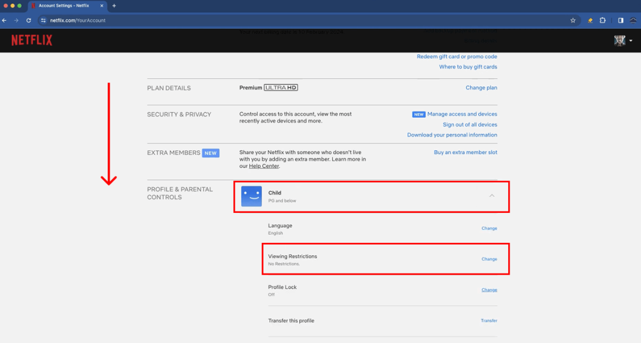Click Transfer for this profile
641x343 pixels.
[x=489, y=321]
